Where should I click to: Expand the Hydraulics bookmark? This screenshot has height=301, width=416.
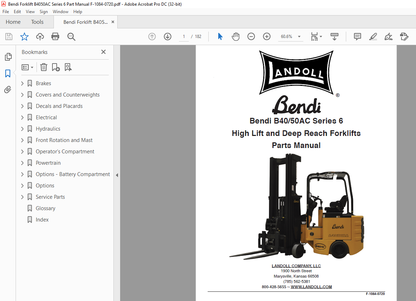point(22,129)
